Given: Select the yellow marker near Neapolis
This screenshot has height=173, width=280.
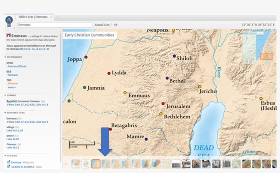Looking at the screenshot, I should pyautogui.click(x=173, y=30).
